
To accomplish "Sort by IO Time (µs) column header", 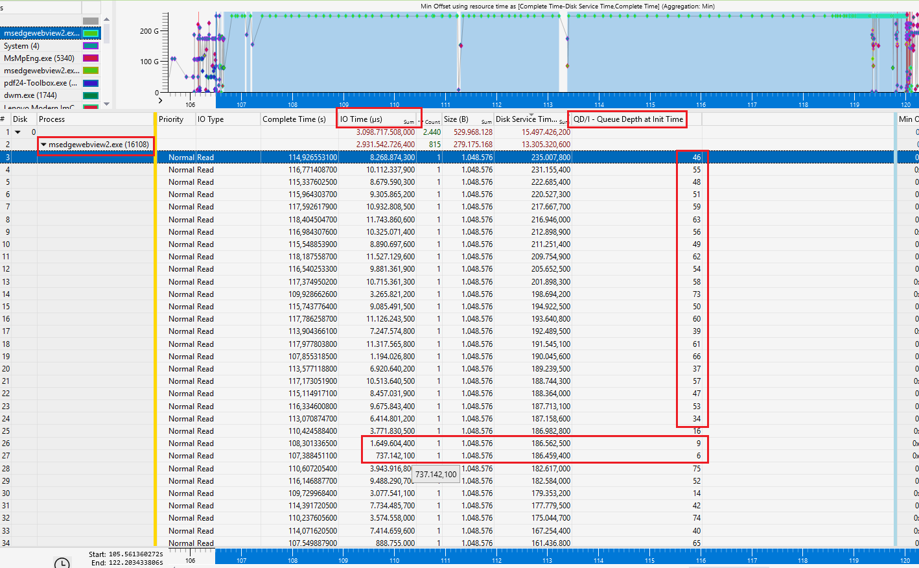I will pos(361,119).
